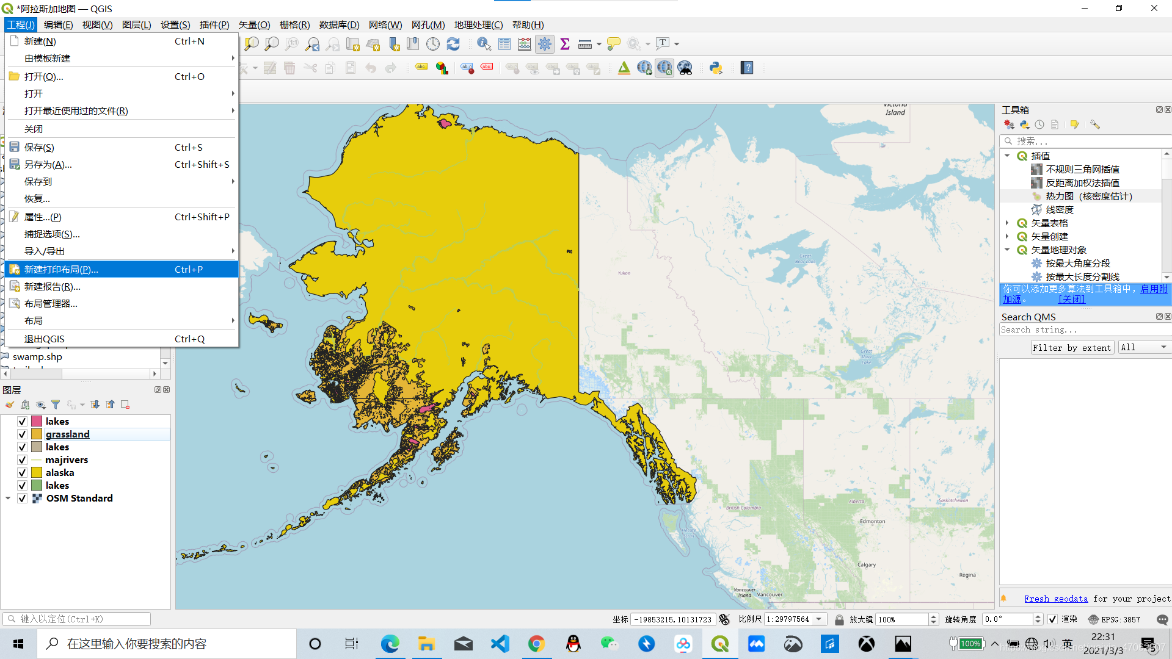This screenshot has width=1172, height=659.
Task: Show the Spatial Bookmarks panel
Action: (413, 43)
